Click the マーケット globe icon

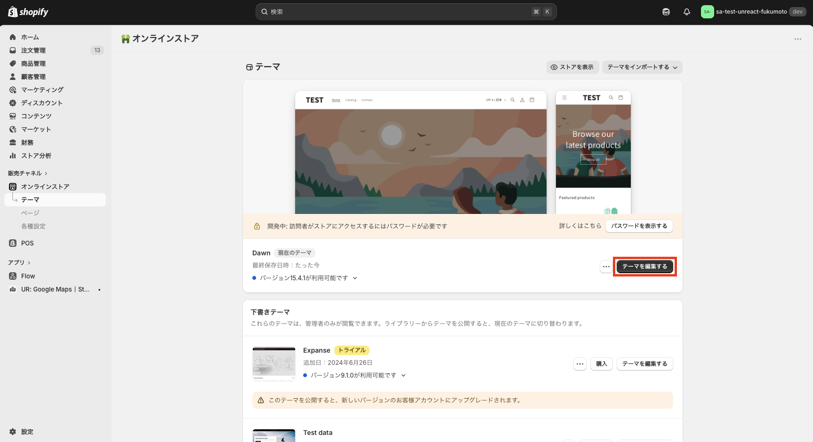coord(13,129)
